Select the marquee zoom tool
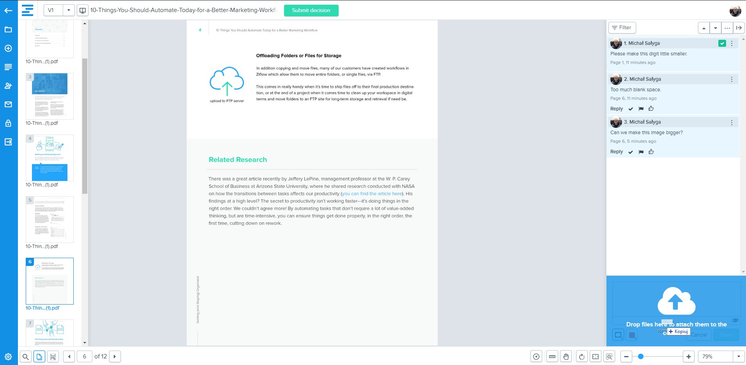The height and width of the screenshot is (365, 746). point(609,356)
